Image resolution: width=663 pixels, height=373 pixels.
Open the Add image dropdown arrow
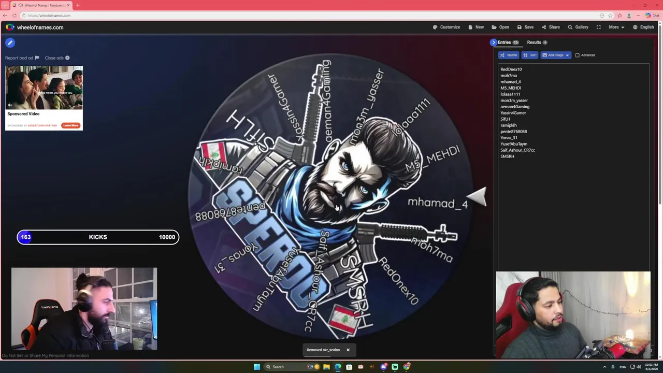tap(568, 55)
